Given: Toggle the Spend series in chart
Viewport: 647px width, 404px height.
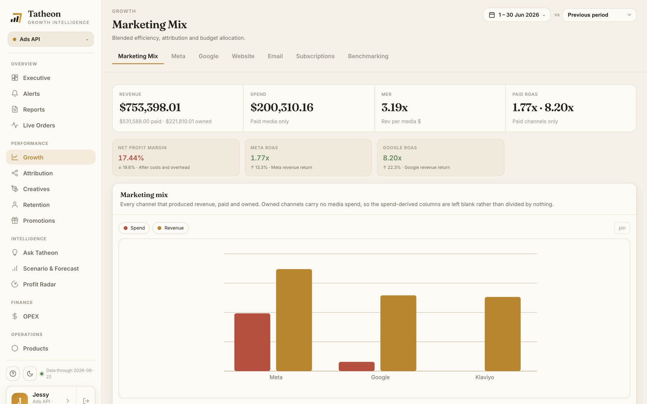Looking at the screenshot, I should pos(134,228).
